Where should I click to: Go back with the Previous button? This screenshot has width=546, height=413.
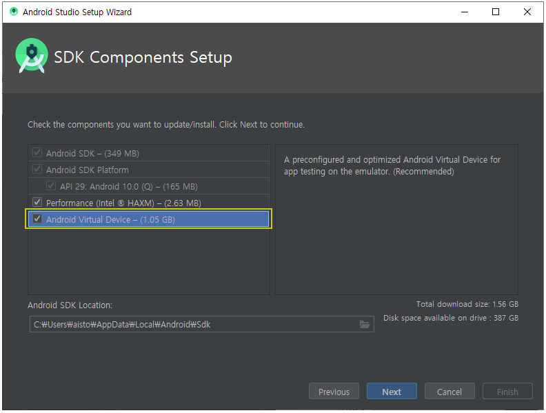pos(334,392)
